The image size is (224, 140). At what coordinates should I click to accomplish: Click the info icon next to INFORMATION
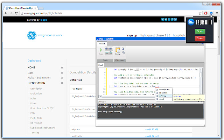[x=62, y=83]
